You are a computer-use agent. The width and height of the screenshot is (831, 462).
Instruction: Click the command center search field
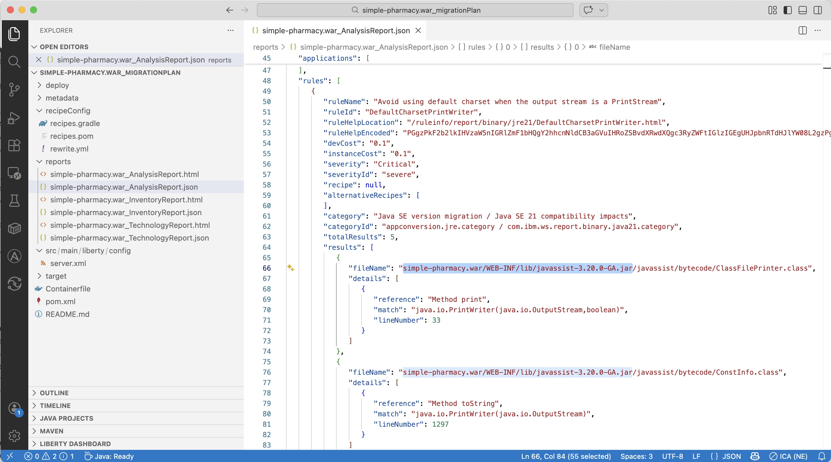click(x=415, y=10)
